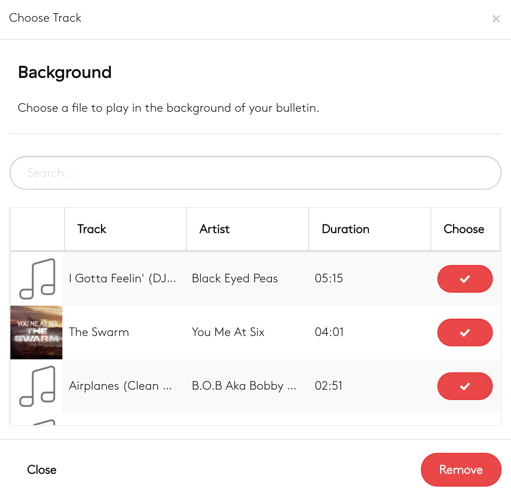Image resolution: width=511 pixels, height=497 pixels.
Task: Choose The Swarm track with red checkmark
Action: (465, 332)
